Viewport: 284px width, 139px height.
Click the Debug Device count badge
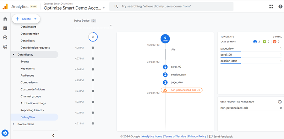pos(93,21)
